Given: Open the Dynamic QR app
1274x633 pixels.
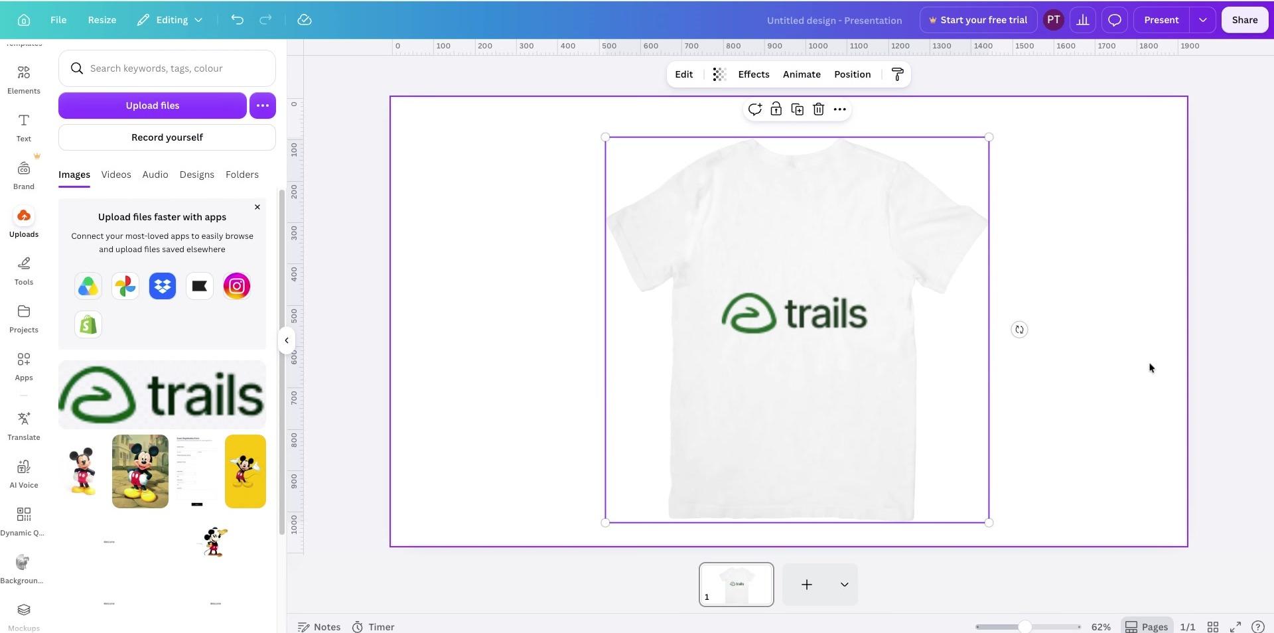Looking at the screenshot, I should point(24,522).
